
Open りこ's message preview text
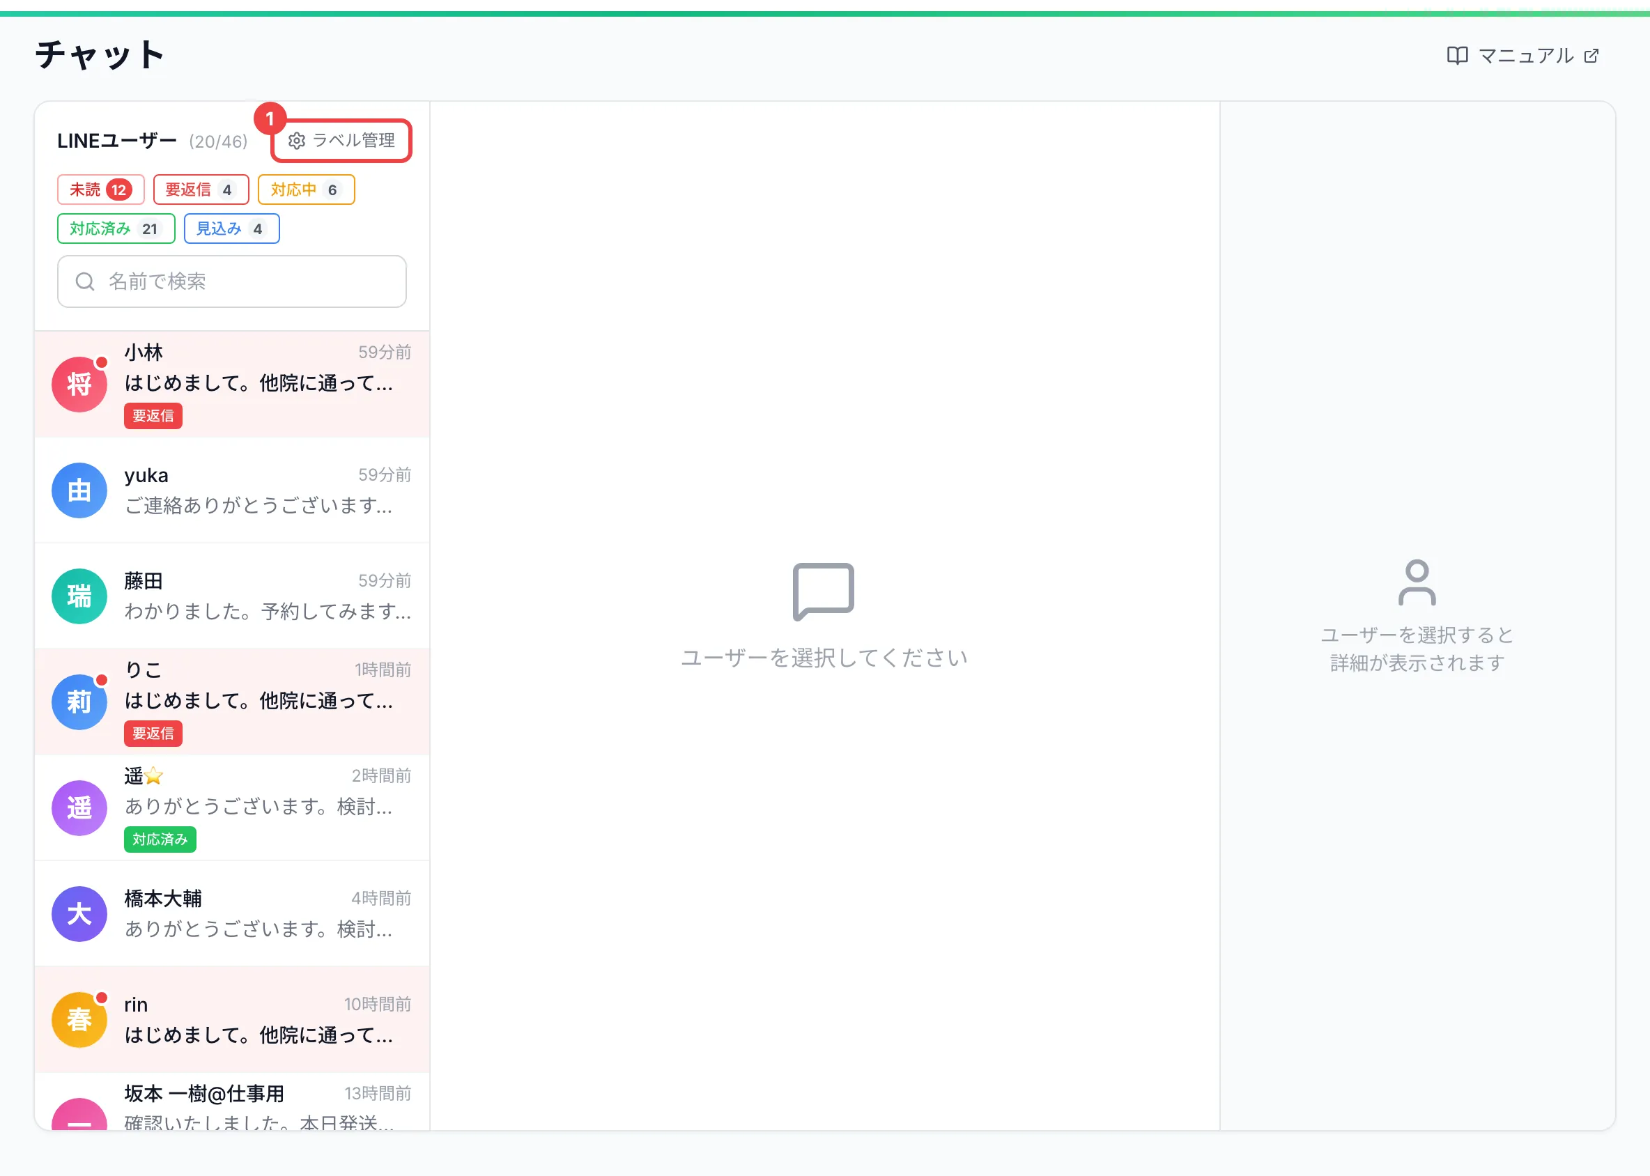pyautogui.click(x=259, y=701)
